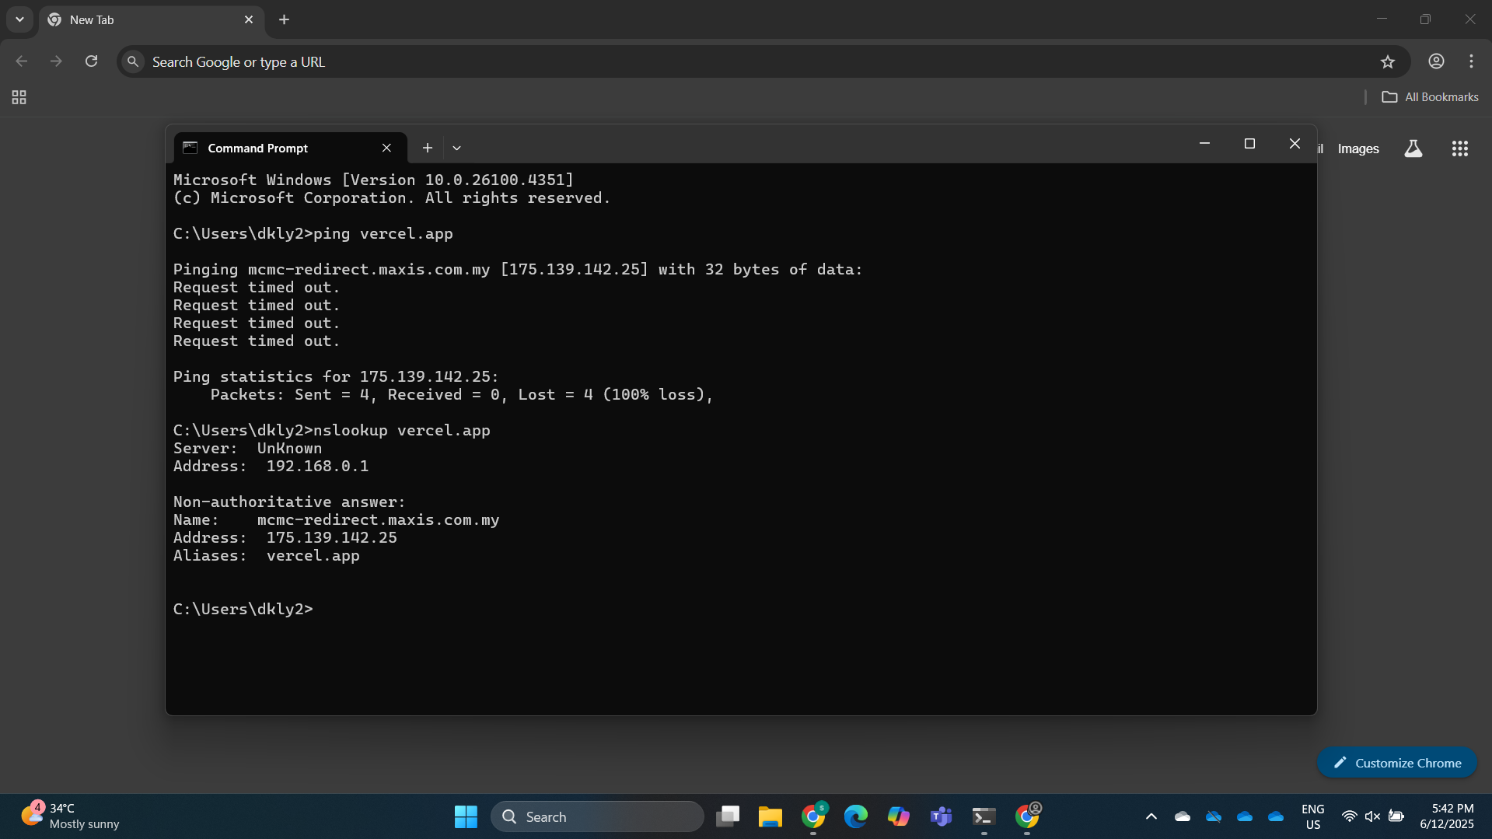
Task: Open All Bookmarks folder
Action: (1430, 97)
